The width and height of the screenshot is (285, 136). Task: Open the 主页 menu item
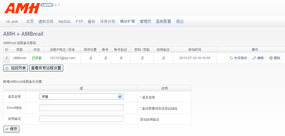[x=30, y=22]
